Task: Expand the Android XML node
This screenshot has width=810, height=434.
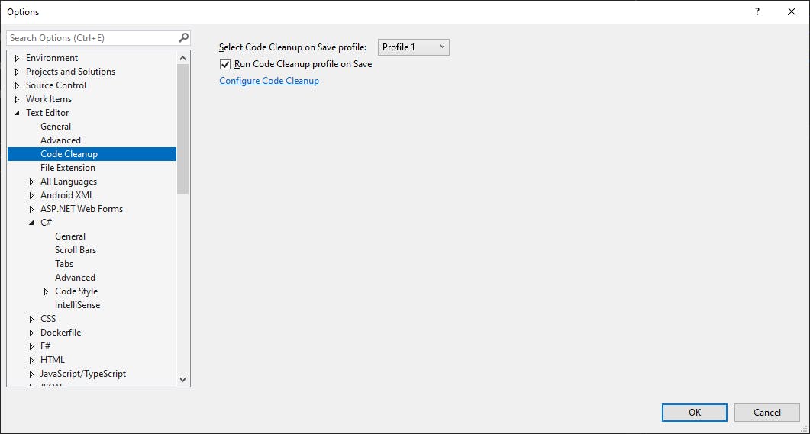Action: [31, 195]
